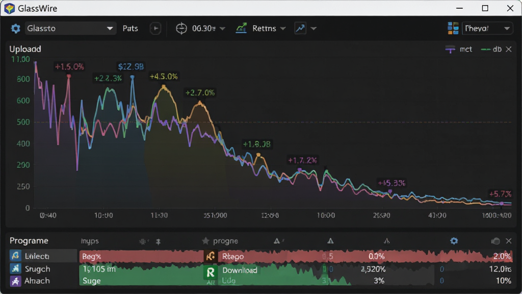Click the +2.2.3% graph label
522x294 pixels.
(x=108, y=78)
